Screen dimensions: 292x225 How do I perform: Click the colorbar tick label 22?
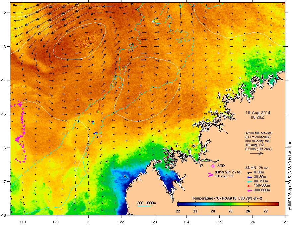tap(178, 211)
